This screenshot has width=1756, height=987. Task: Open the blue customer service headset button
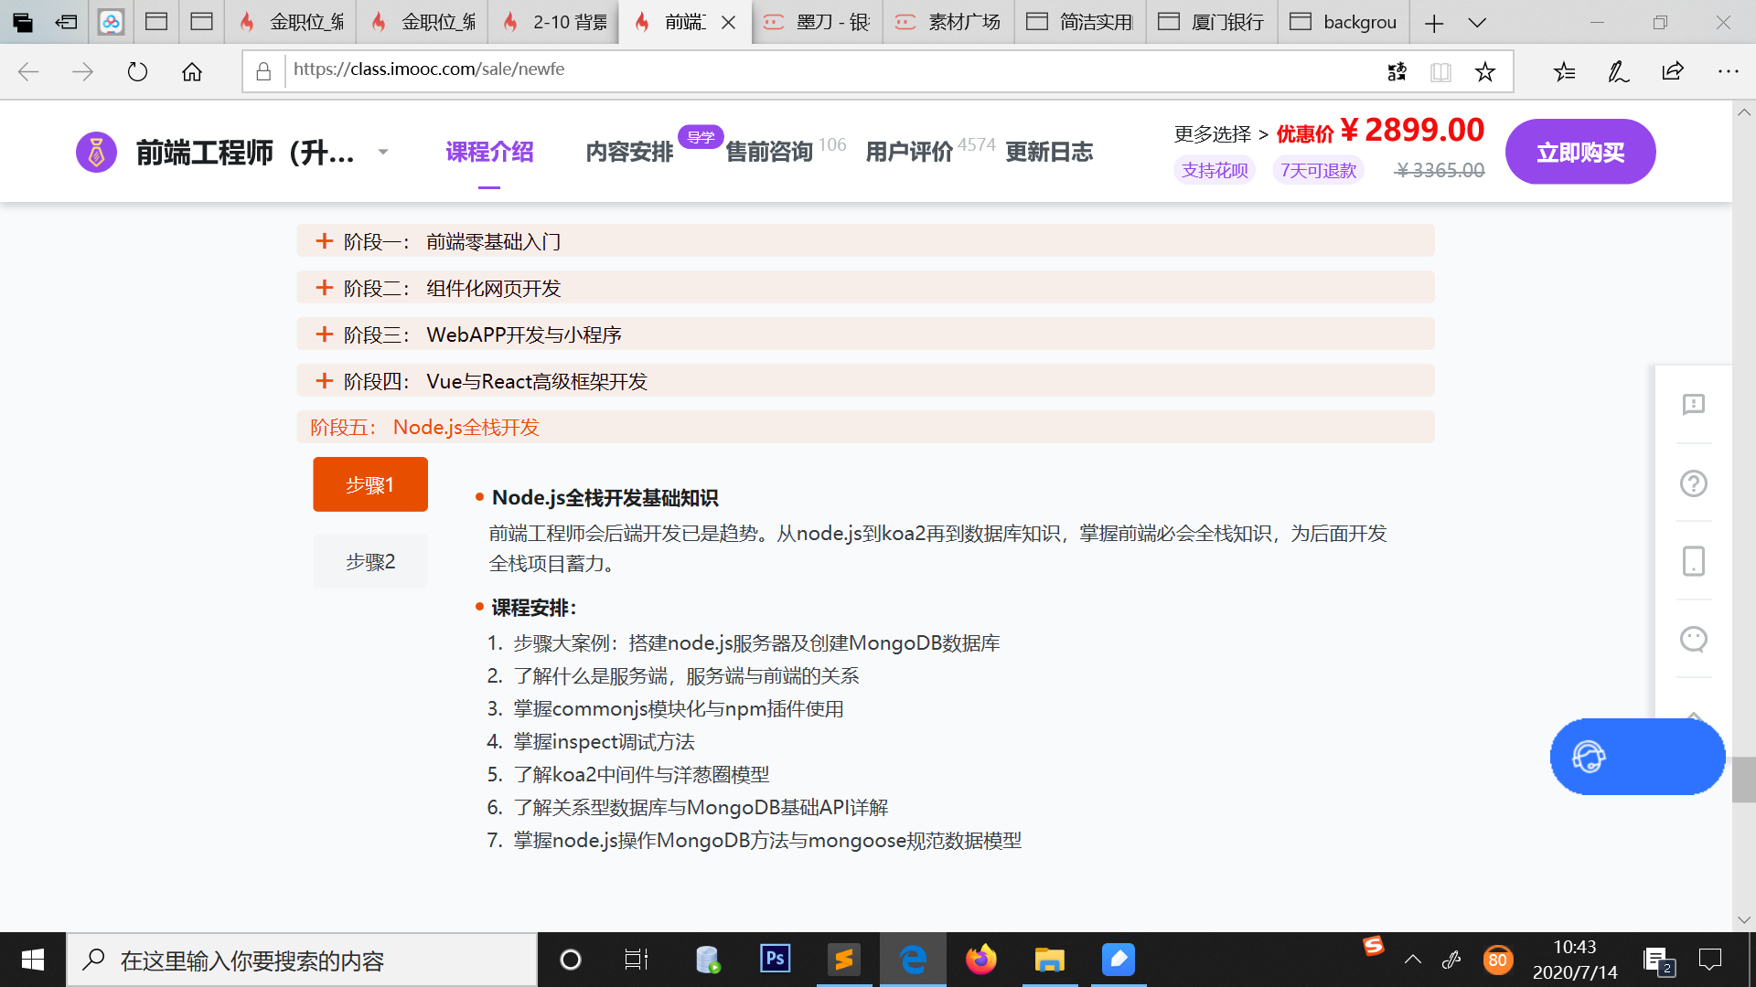(x=1637, y=757)
